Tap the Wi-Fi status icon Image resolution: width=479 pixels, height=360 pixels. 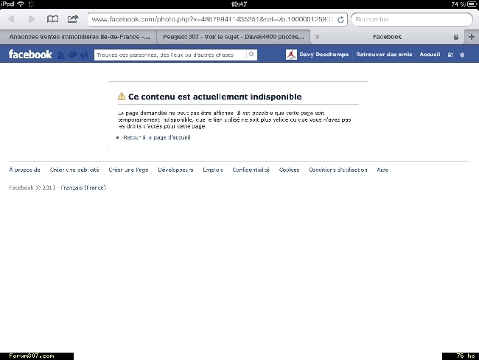(x=21, y=4)
